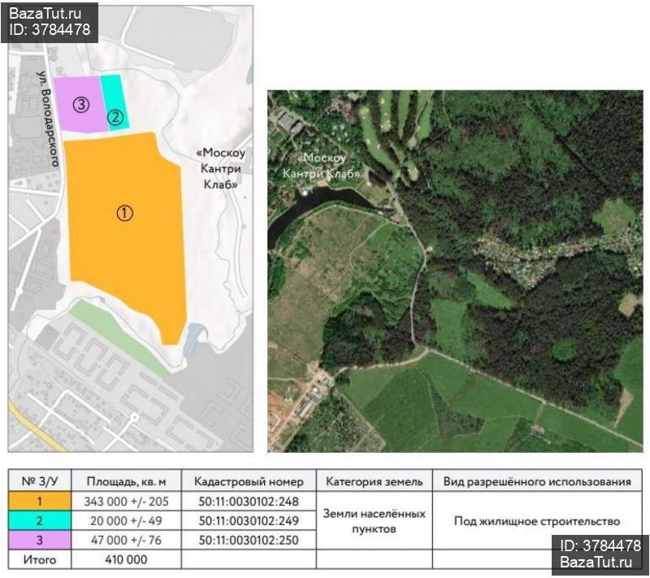The height and width of the screenshot is (578, 650).
Task: Click the Под жилищное строительство cell
Action: (x=536, y=521)
